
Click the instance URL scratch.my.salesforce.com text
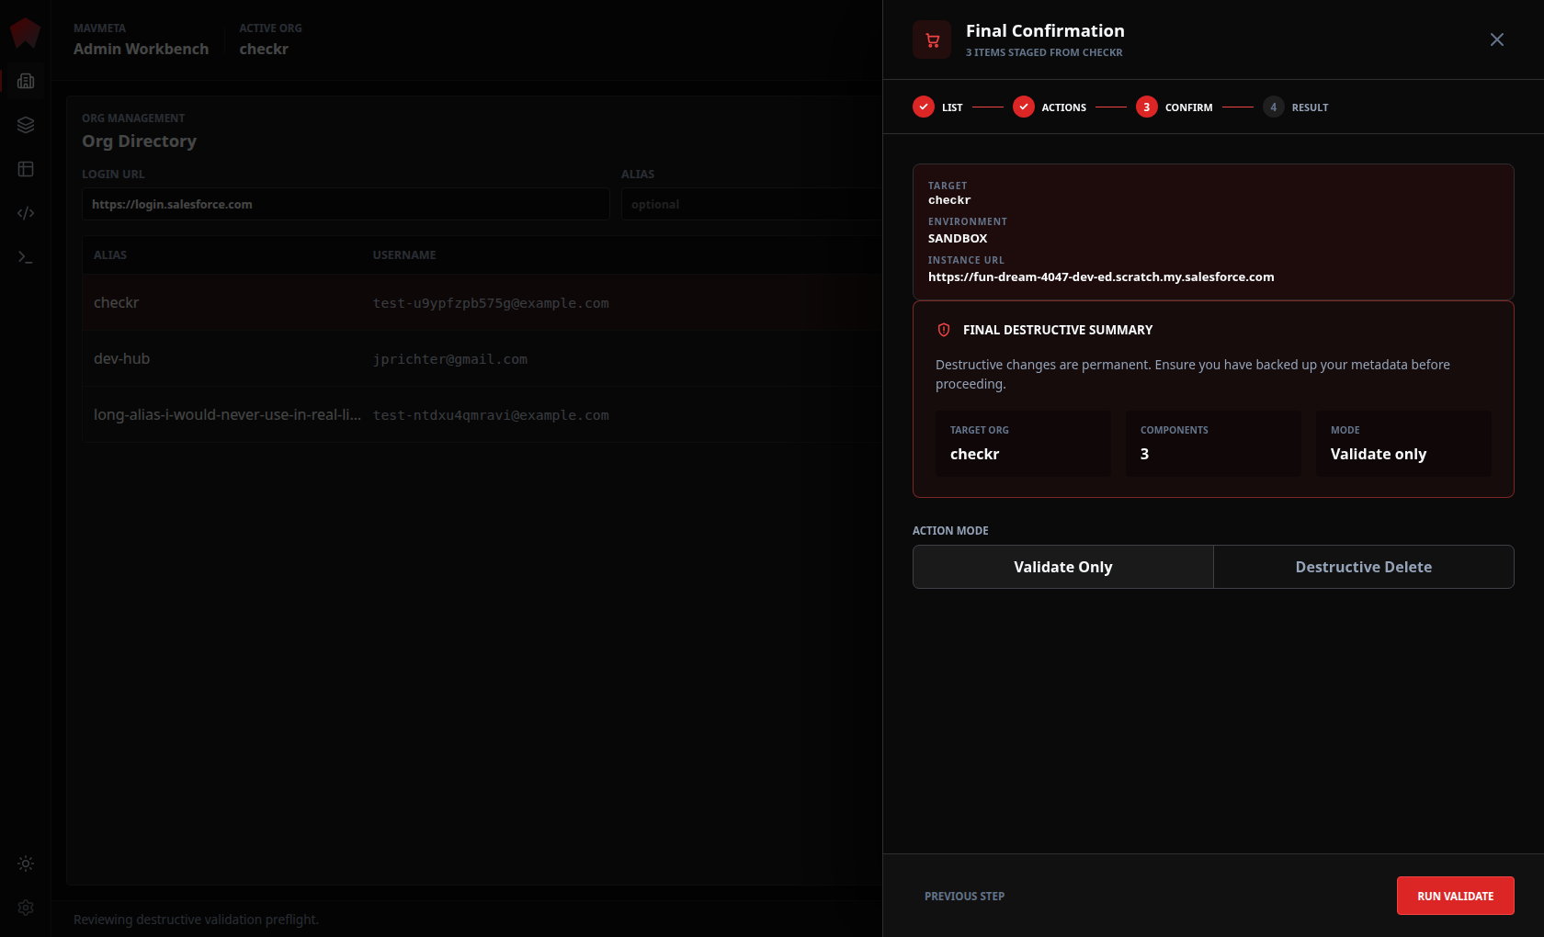coord(1101,277)
